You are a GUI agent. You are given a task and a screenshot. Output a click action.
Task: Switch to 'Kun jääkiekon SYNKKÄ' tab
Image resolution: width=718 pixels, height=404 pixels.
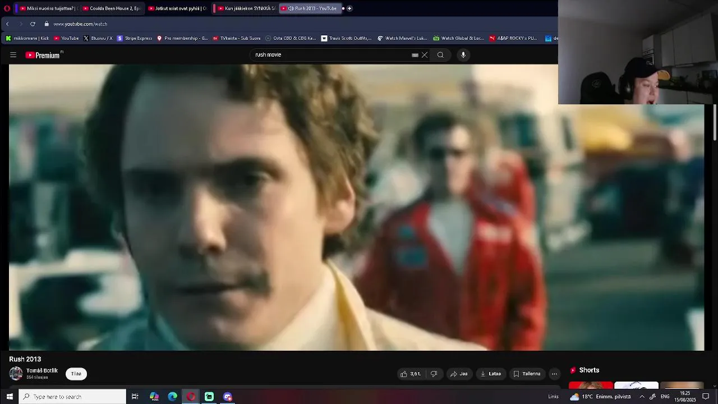click(x=246, y=8)
